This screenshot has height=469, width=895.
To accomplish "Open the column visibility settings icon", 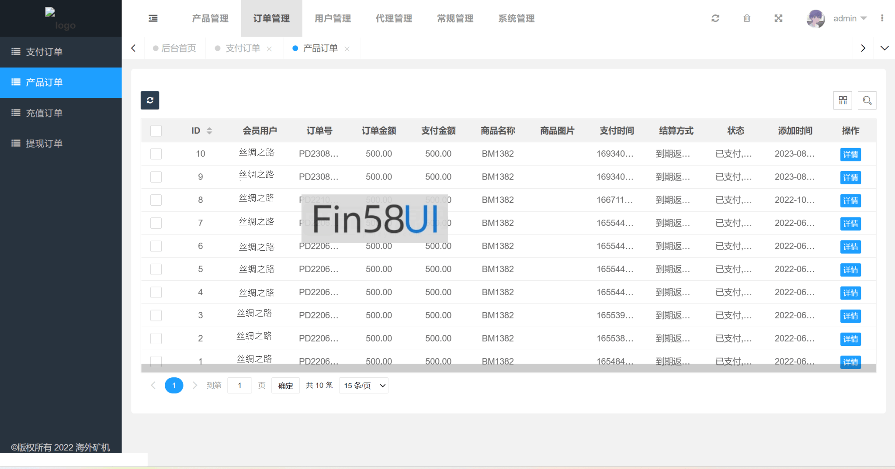I will pyautogui.click(x=843, y=100).
